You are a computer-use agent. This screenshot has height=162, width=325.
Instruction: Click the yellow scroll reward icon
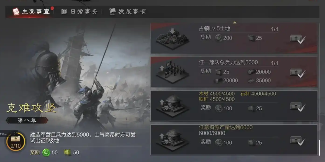pos(68,152)
